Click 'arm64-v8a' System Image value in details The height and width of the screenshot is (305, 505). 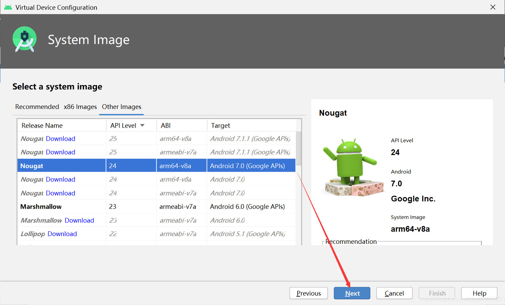(410, 229)
